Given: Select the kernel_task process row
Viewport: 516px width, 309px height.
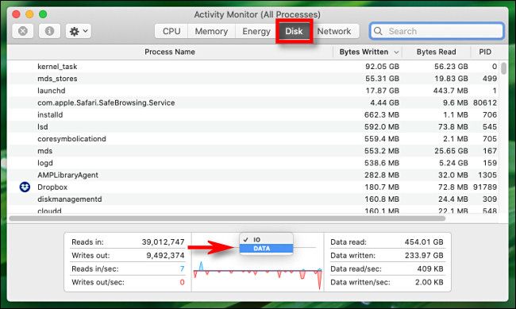Looking at the screenshot, I should click(x=253, y=67).
